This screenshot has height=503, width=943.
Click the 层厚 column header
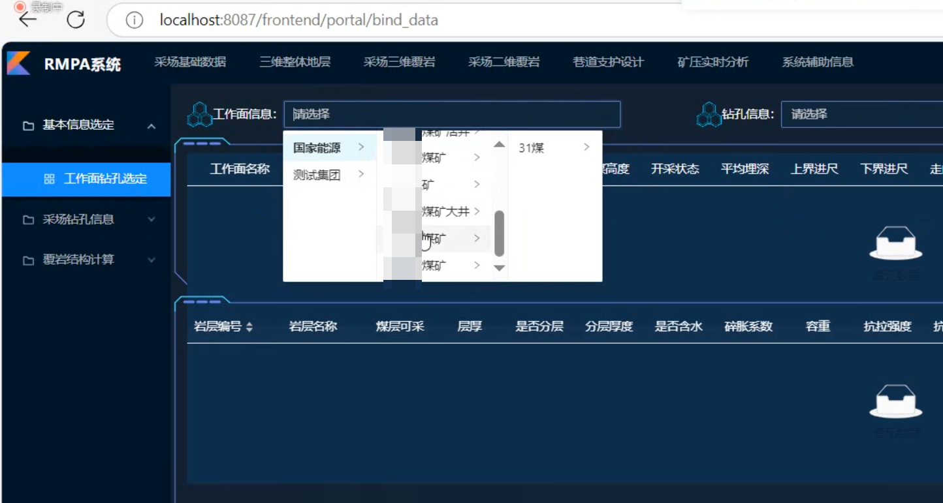click(470, 327)
